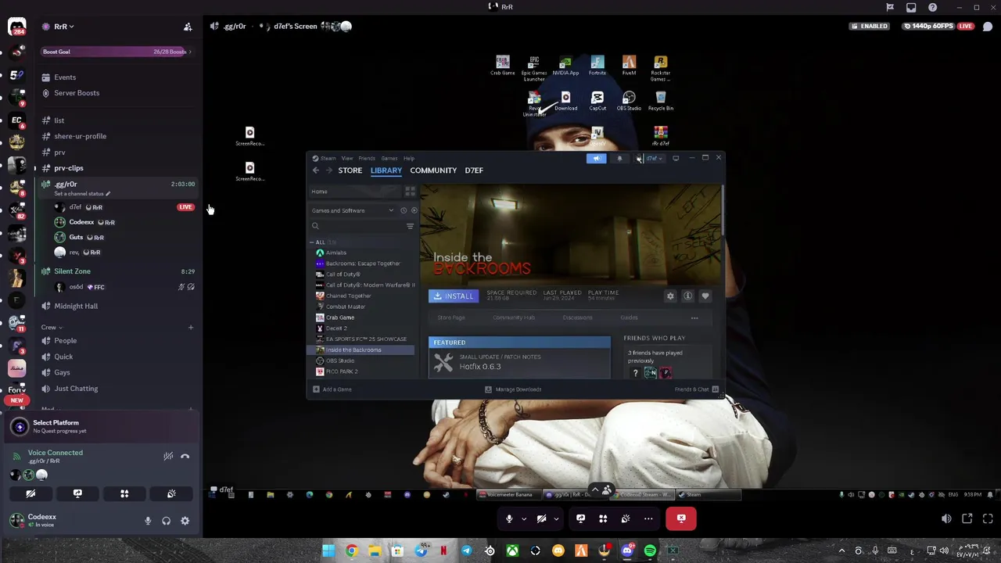Viewport: 1001px width, 563px height.
Task: Open Spotify from the Windows taskbar
Action: click(650, 551)
